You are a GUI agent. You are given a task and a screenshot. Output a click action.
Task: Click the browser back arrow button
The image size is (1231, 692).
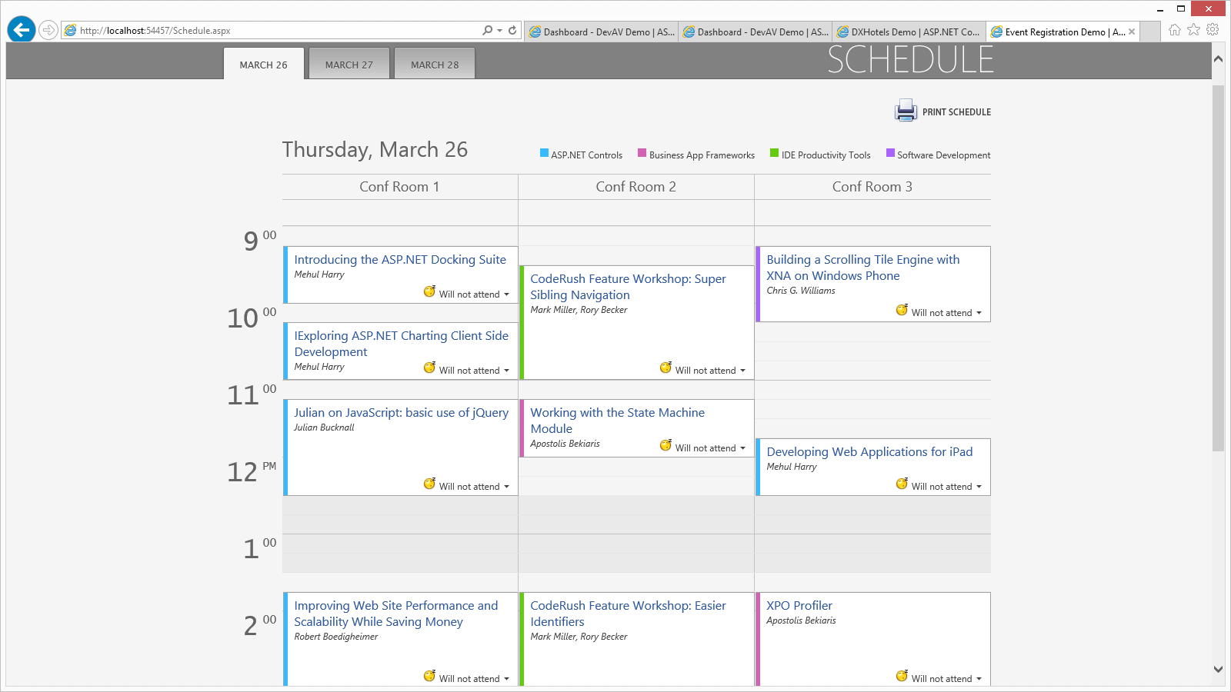pos(22,30)
